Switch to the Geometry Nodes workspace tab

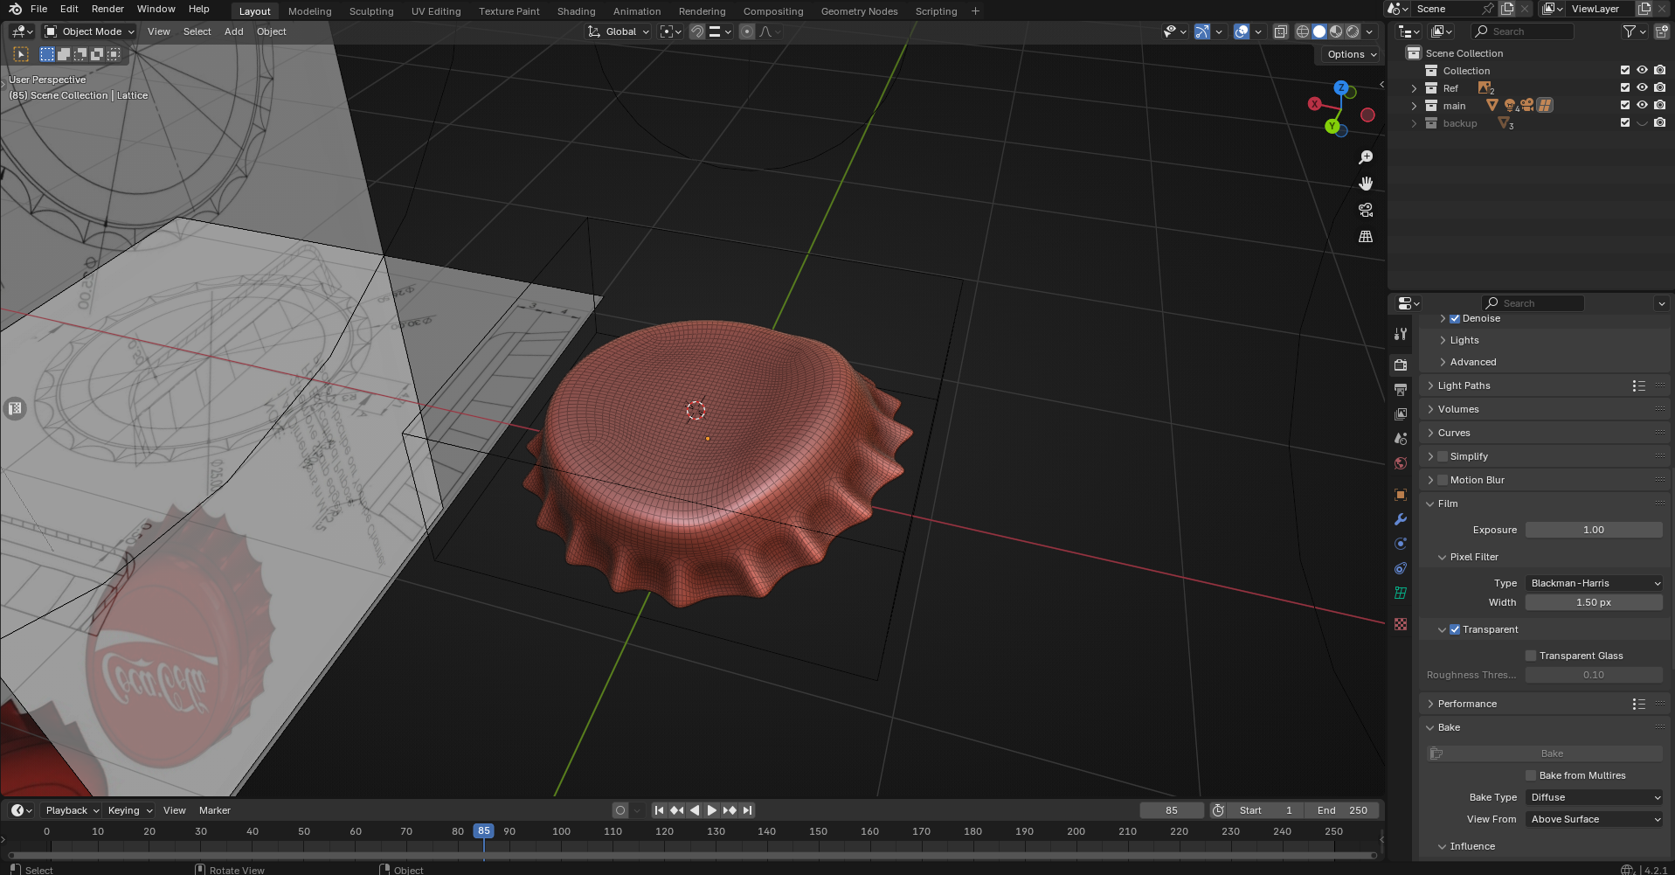(x=859, y=11)
